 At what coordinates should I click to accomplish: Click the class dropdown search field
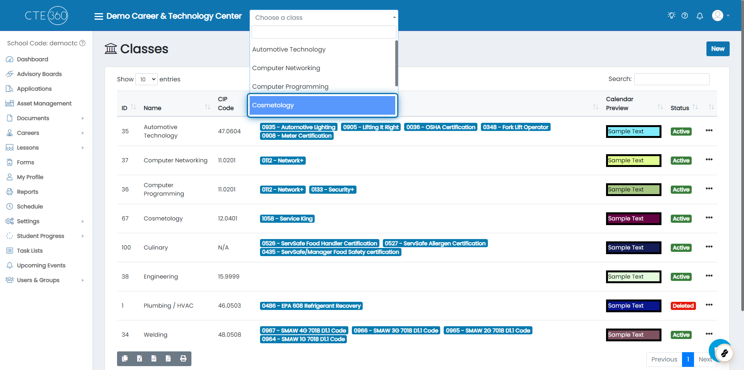(324, 32)
